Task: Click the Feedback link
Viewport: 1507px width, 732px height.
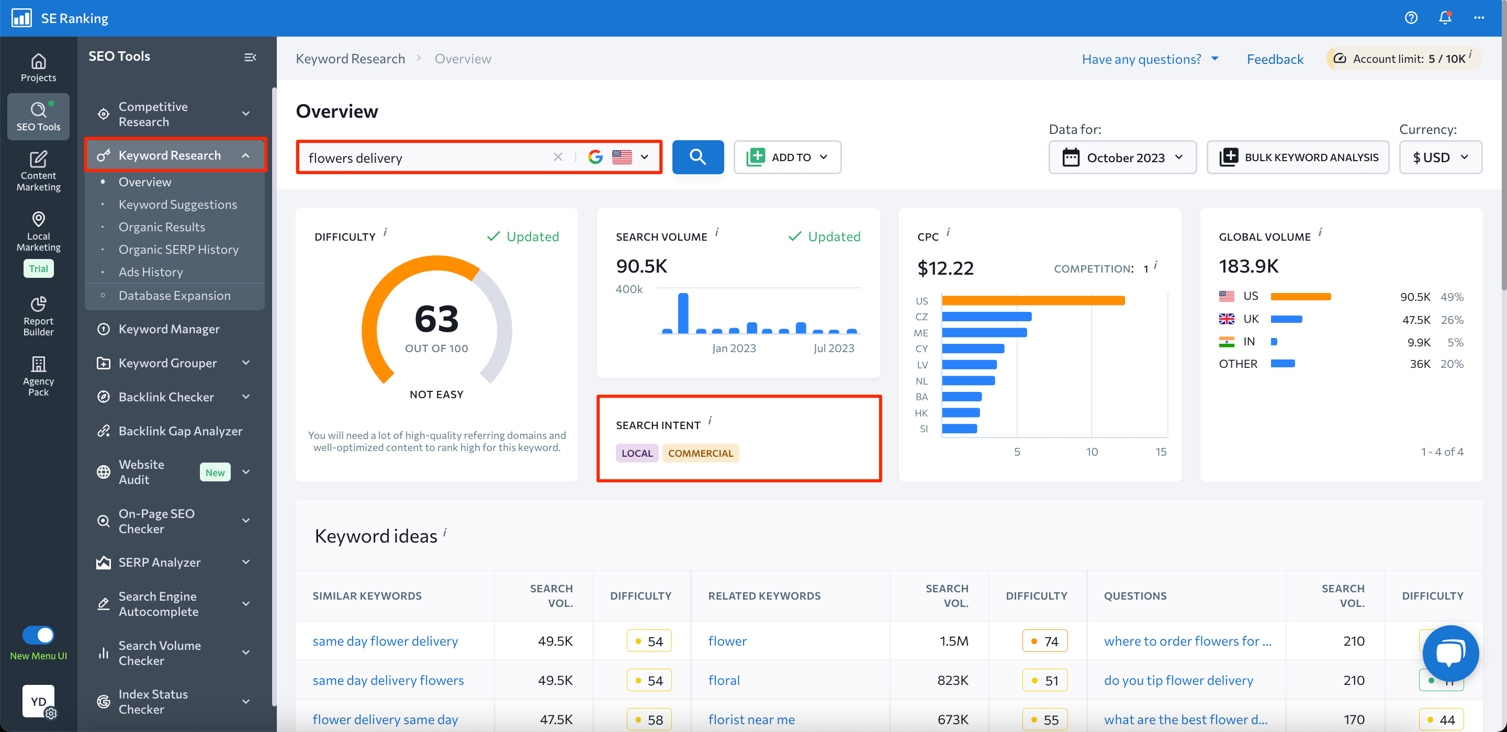Action: 1275,59
